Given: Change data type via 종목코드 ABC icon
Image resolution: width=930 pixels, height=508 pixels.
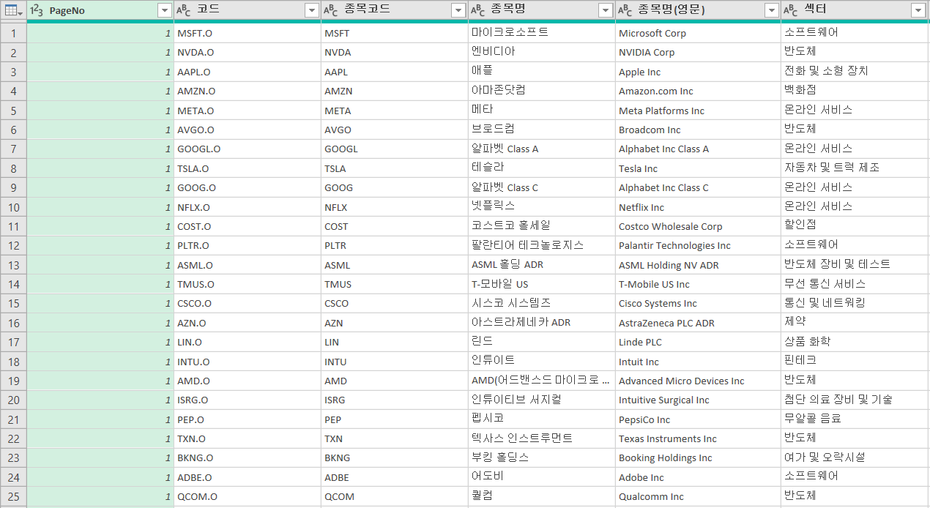Looking at the screenshot, I should [x=331, y=10].
